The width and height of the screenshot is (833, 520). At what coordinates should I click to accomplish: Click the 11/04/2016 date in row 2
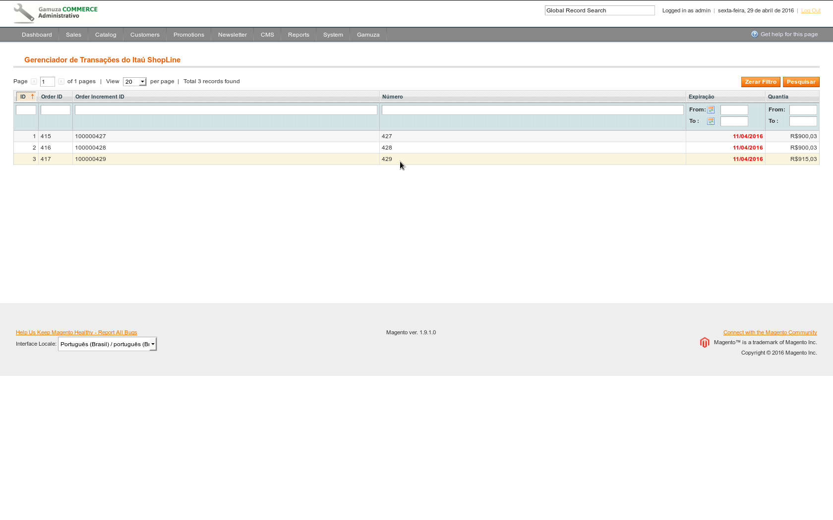pyautogui.click(x=748, y=148)
